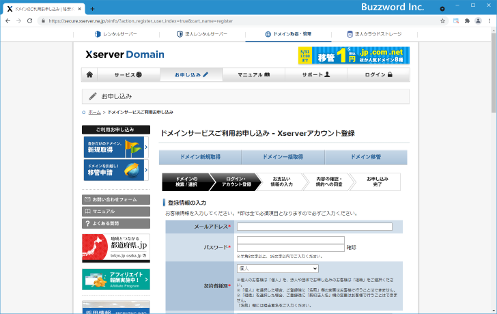Screen dimensions: 497x314
Task: Close the current browser tab
Action: [x=80, y=9]
